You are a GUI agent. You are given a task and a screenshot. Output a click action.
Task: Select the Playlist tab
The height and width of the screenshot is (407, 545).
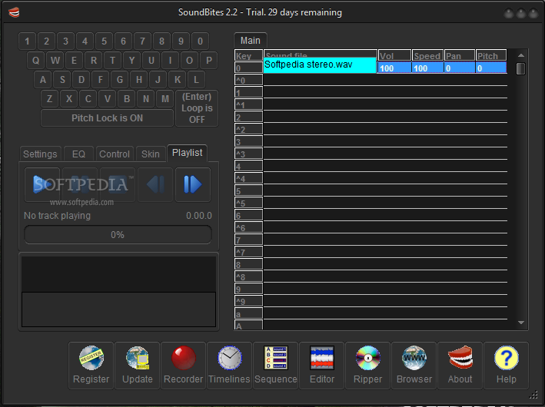pos(188,153)
